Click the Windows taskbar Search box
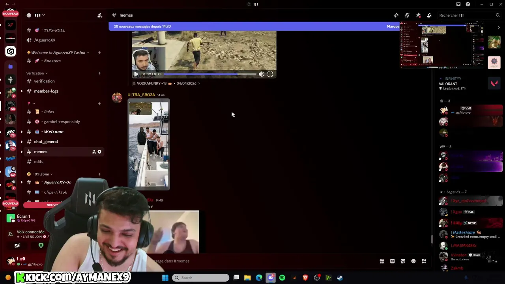The image size is (505, 284). click(x=200, y=278)
